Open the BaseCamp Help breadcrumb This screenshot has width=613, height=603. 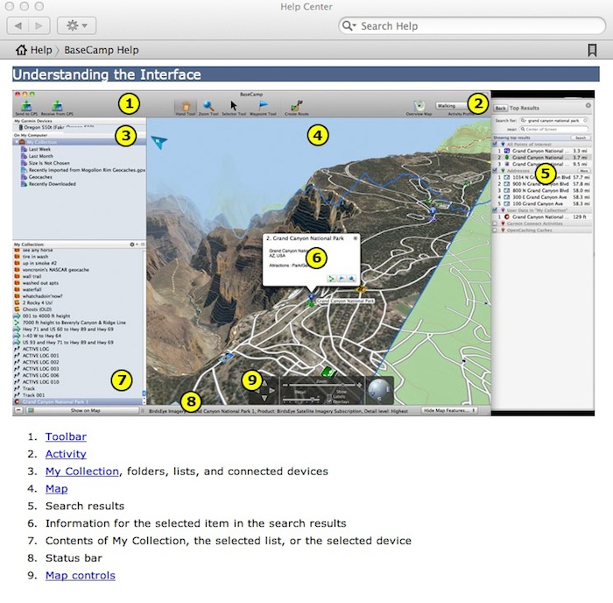[x=102, y=50]
